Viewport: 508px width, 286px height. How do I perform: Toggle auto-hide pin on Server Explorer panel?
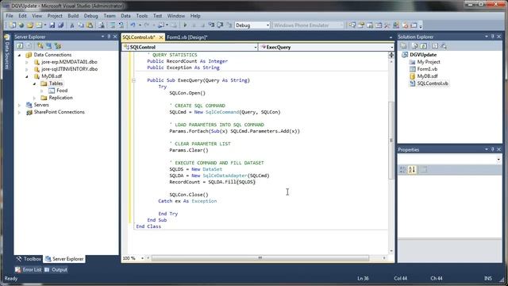click(109, 37)
